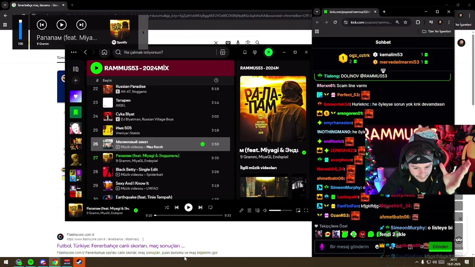Screen dimensions: 475x267
Task: Click Kick chat message input field
Action: (349, 247)
